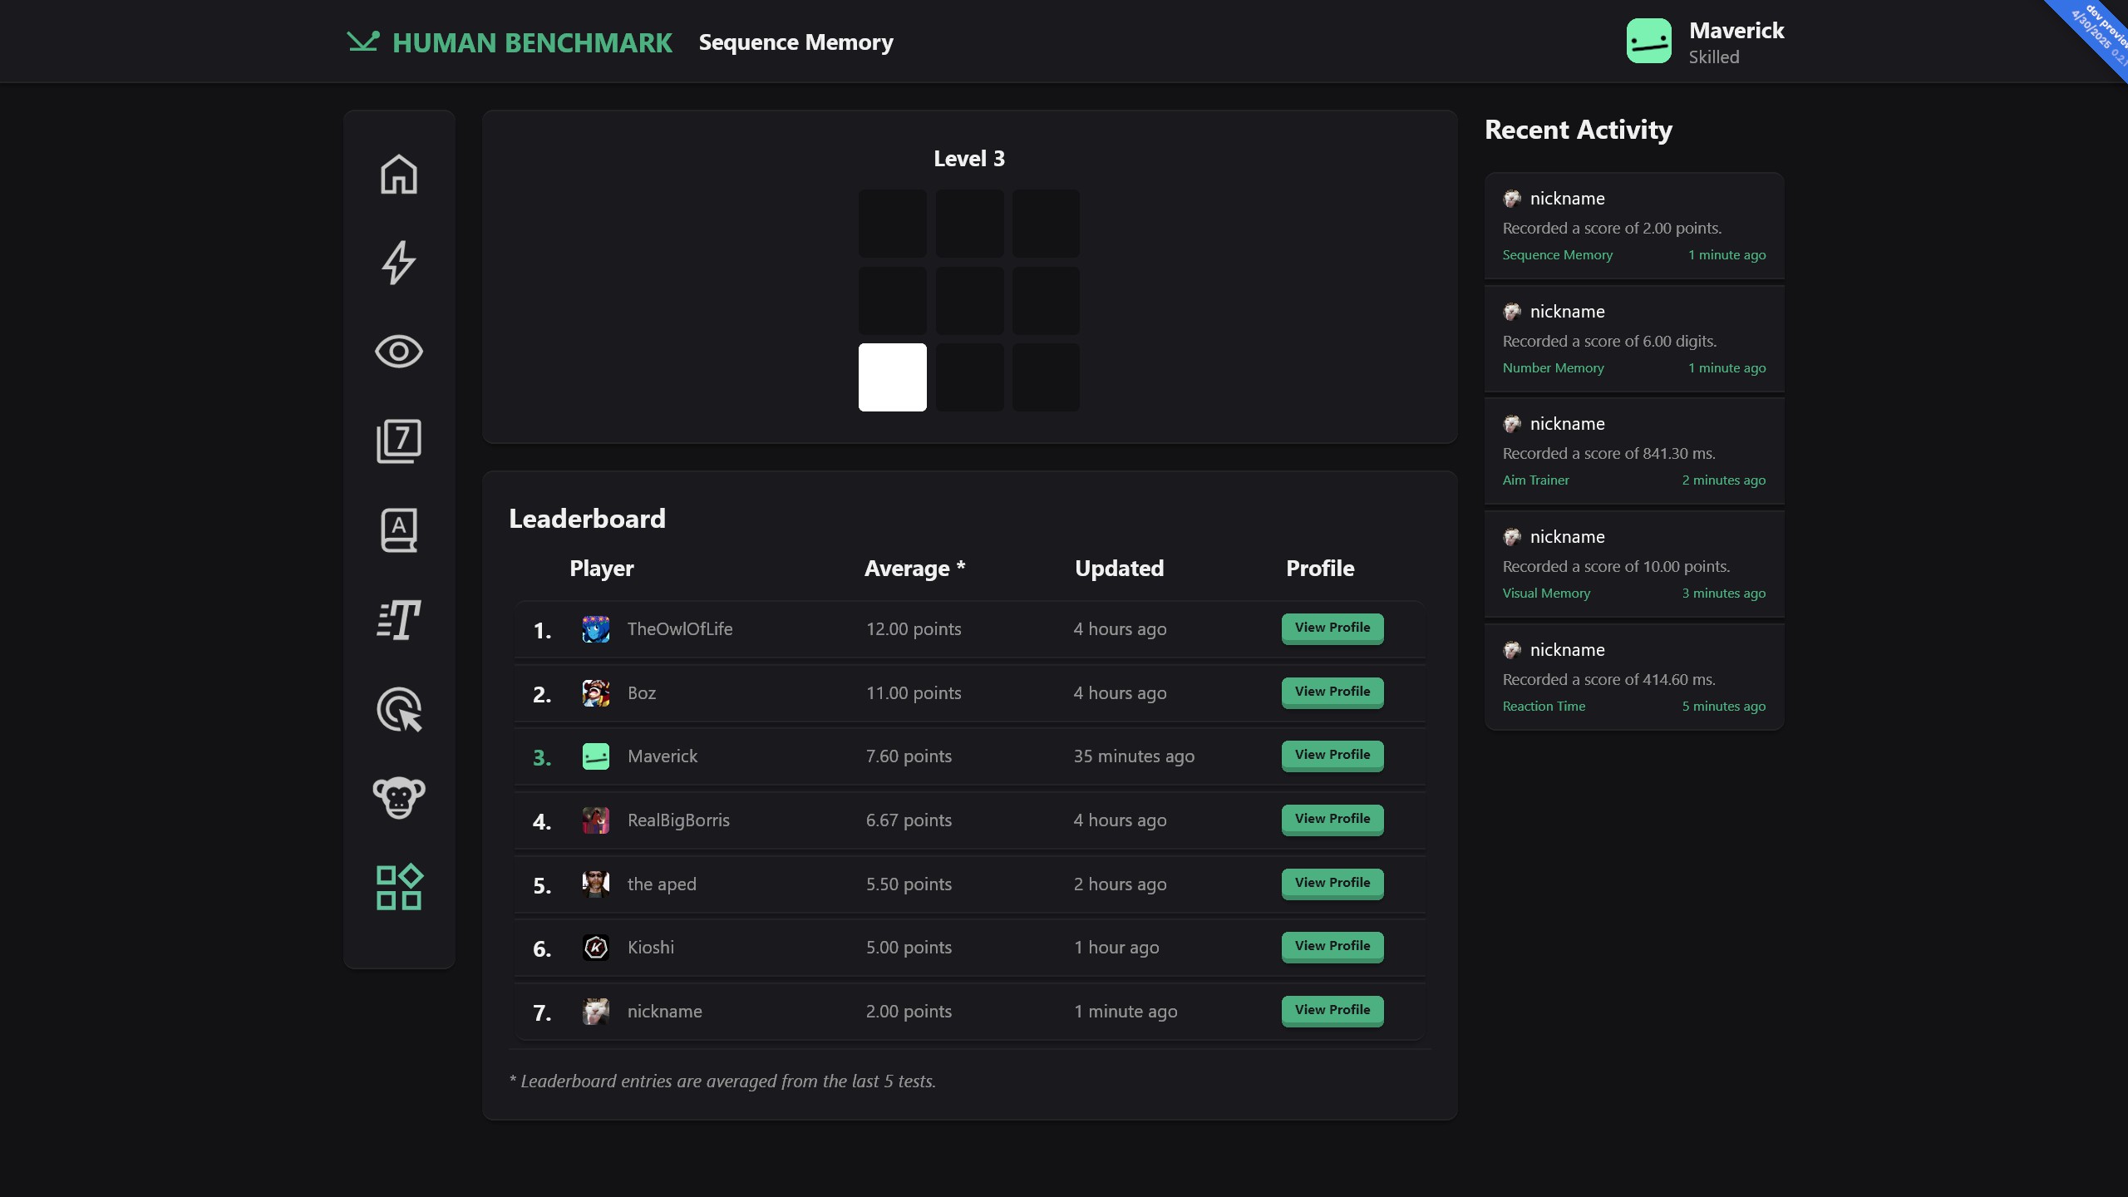Open Chimp Test monkey icon

[399, 798]
